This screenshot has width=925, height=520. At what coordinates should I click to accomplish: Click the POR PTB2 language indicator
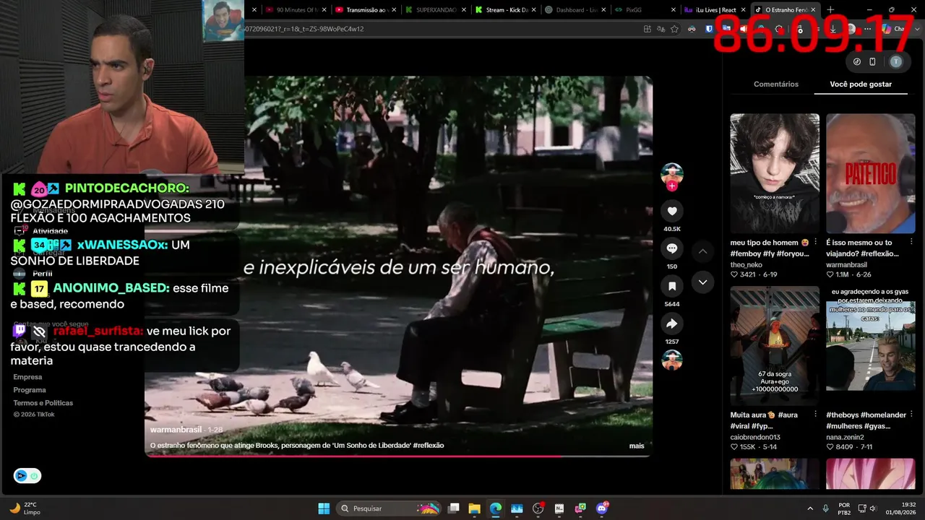[x=844, y=508]
